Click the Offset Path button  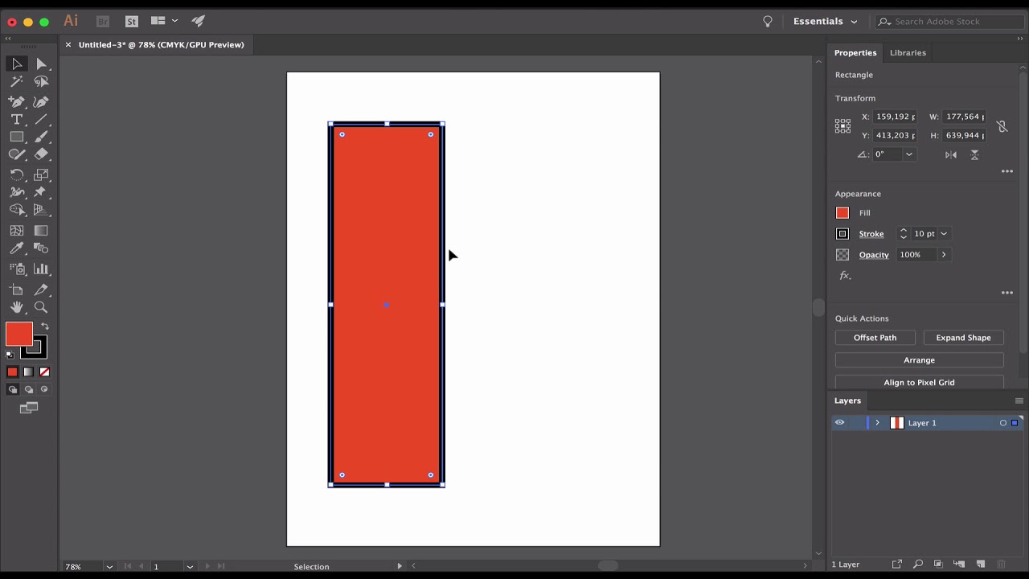[x=875, y=338]
